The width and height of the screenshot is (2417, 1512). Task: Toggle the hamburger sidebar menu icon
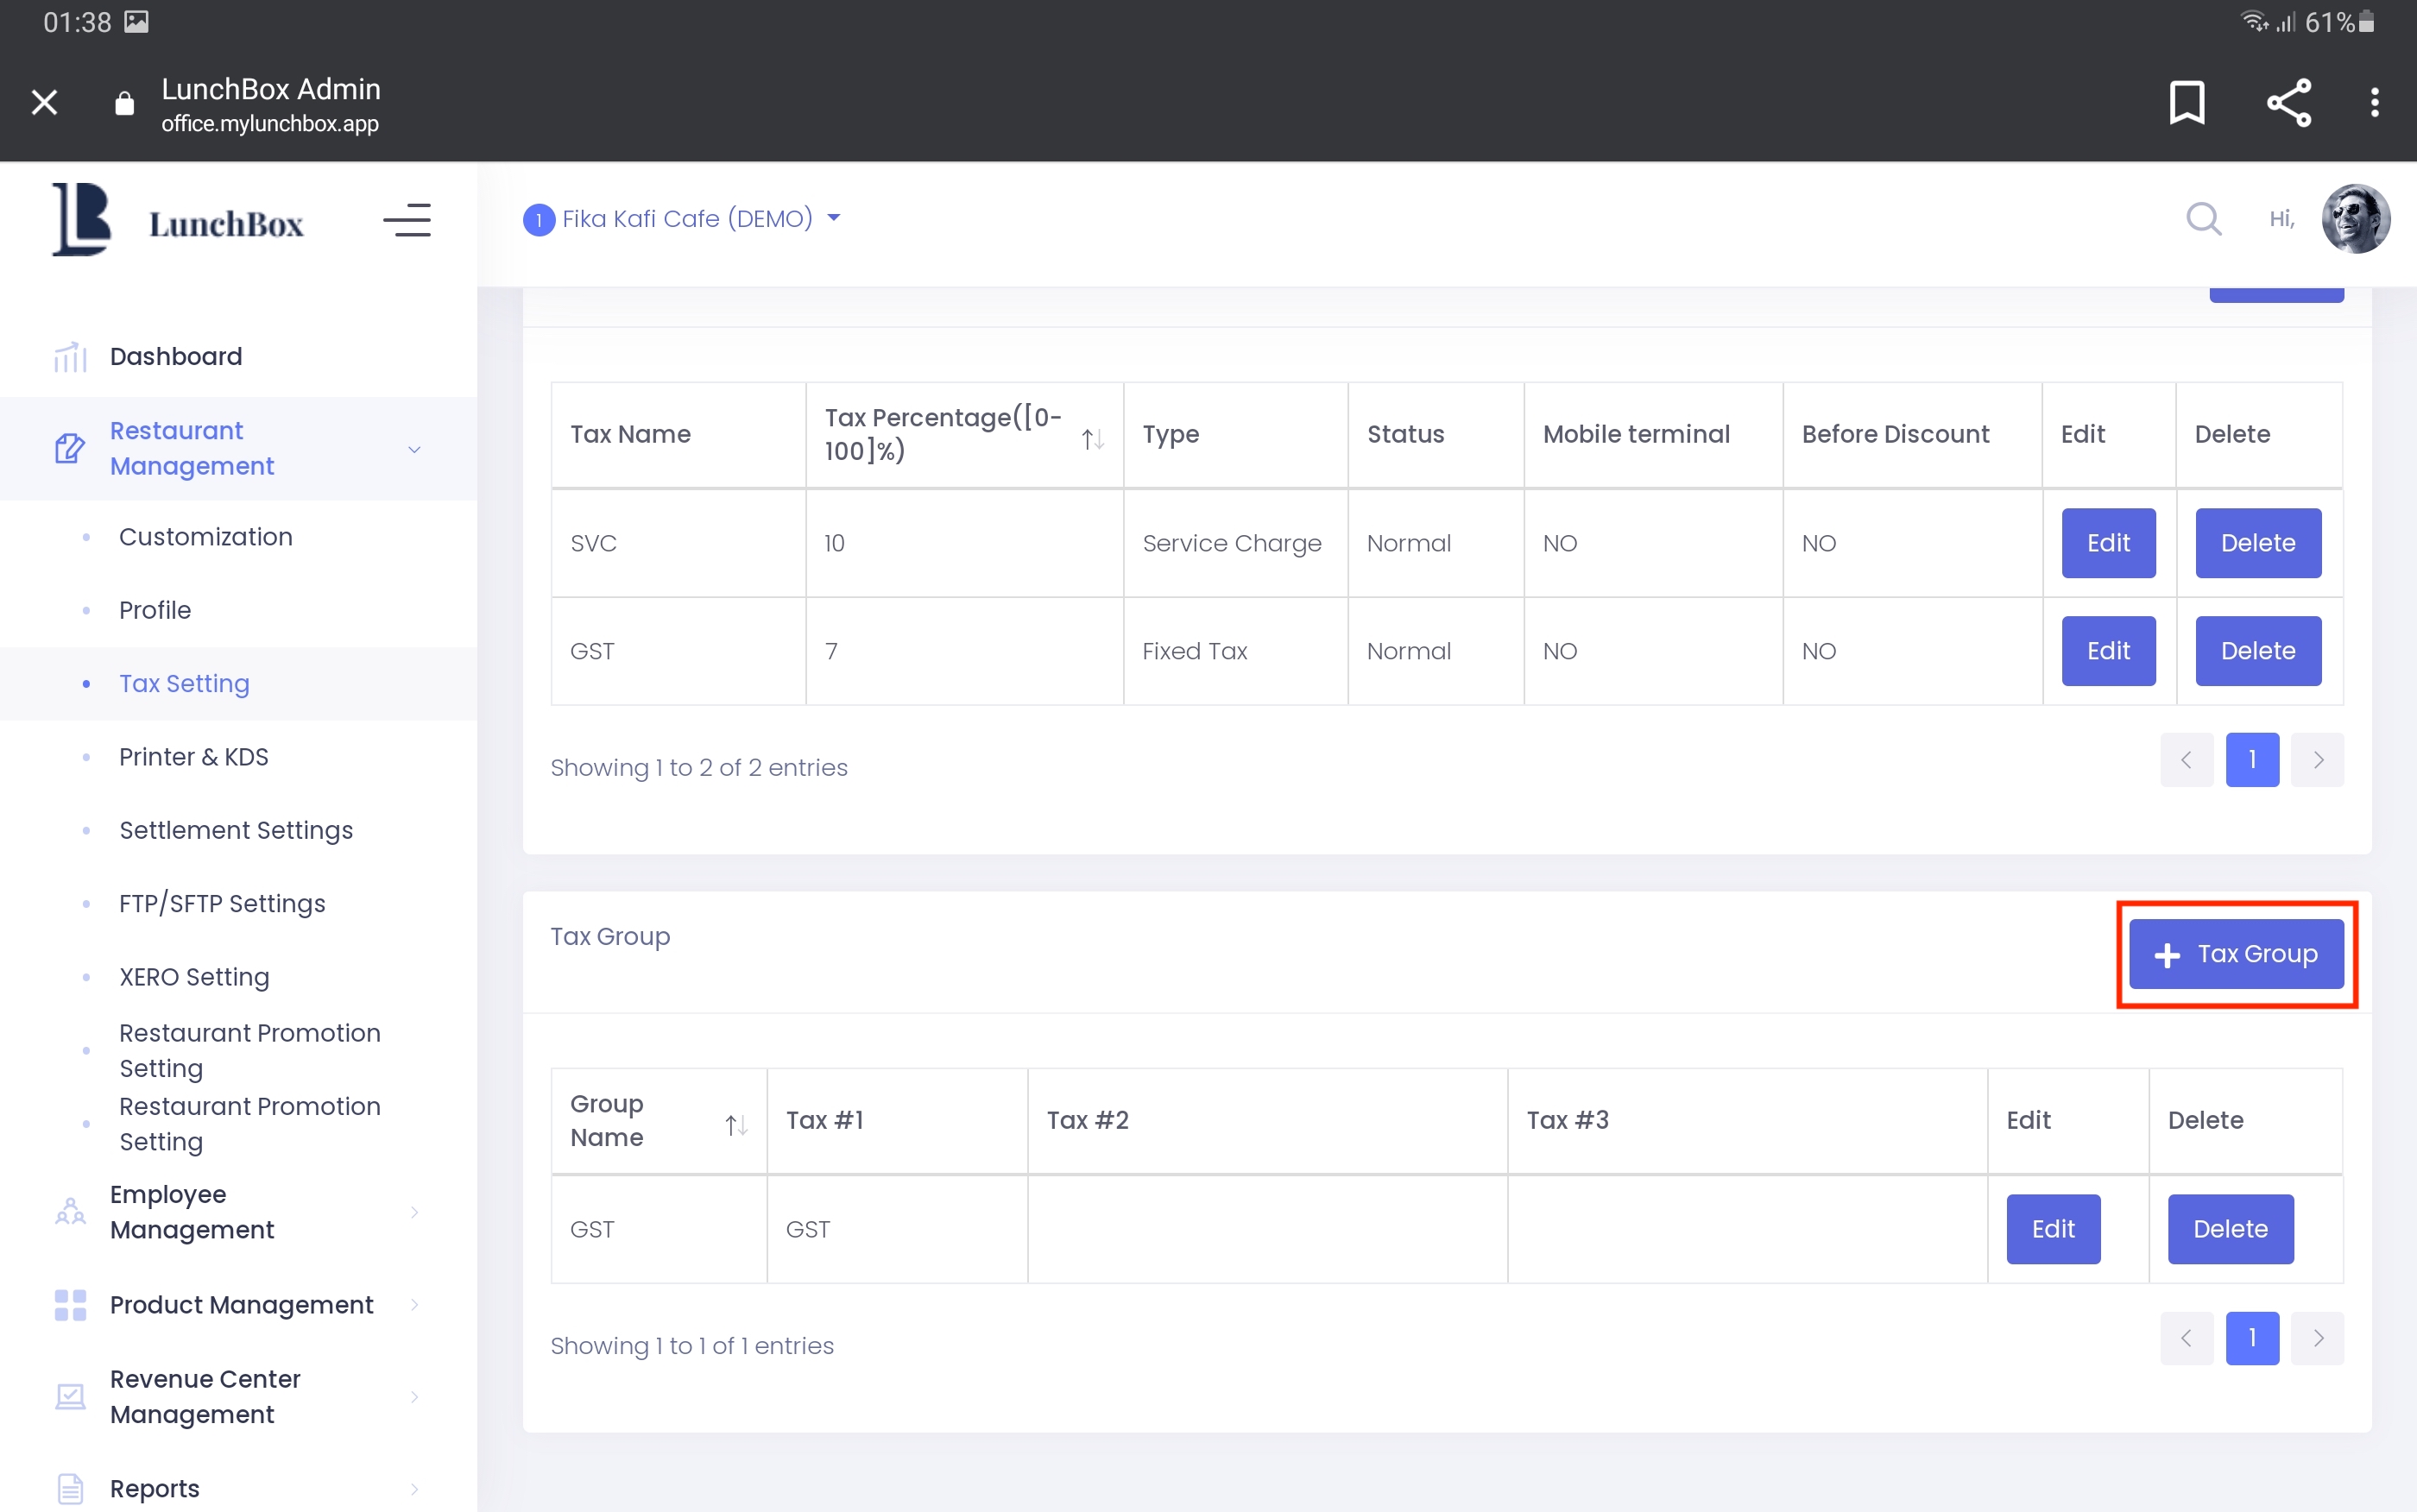407,220
